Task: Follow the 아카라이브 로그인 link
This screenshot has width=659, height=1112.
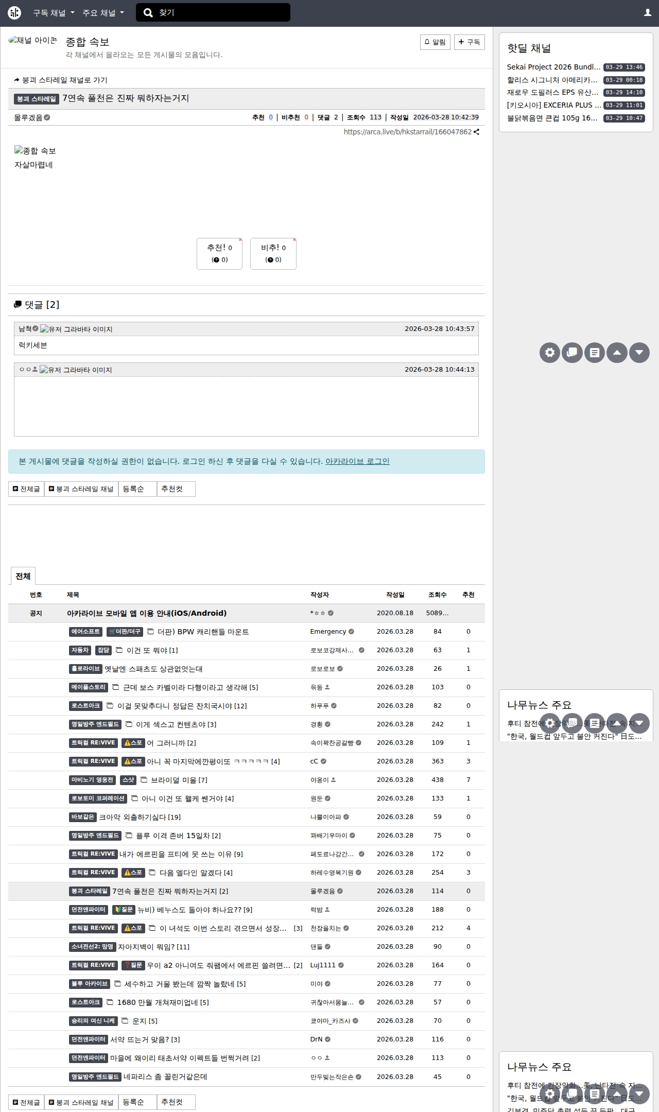Action: pos(357,461)
